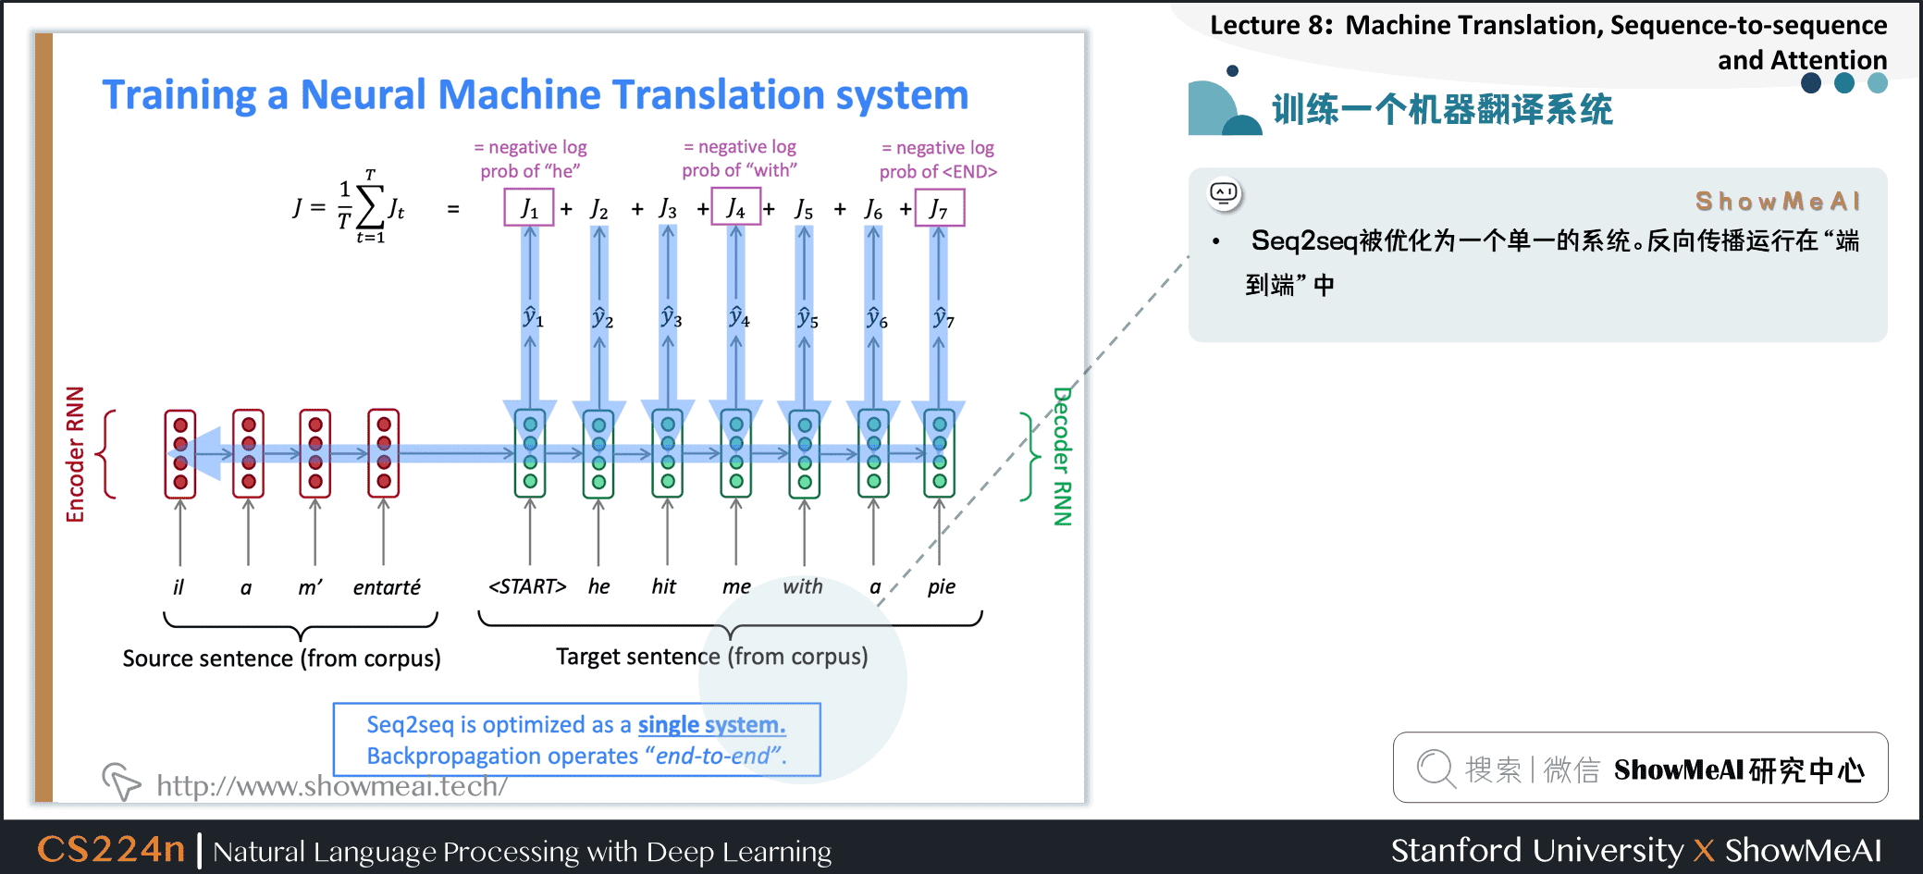
Task: Click the Seq2seq Chinese bullet note
Action: point(1552,263)
